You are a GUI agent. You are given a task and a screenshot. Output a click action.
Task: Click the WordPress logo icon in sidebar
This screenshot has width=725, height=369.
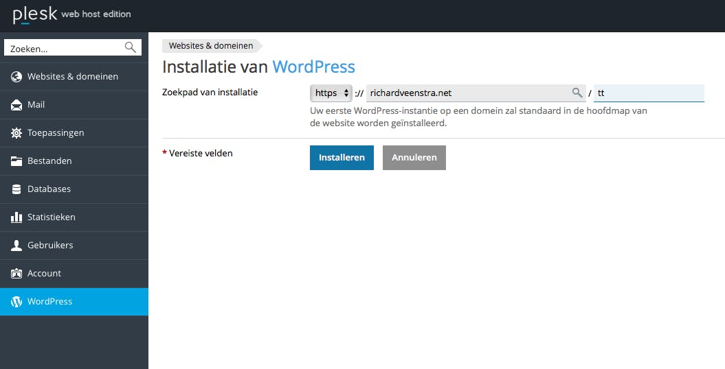tap(16, 302)
